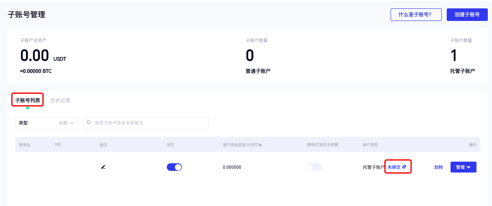Click the sort arrows beside 账户资金估值 (USDT)
492x206 pixels.
[x=260, y=145]
